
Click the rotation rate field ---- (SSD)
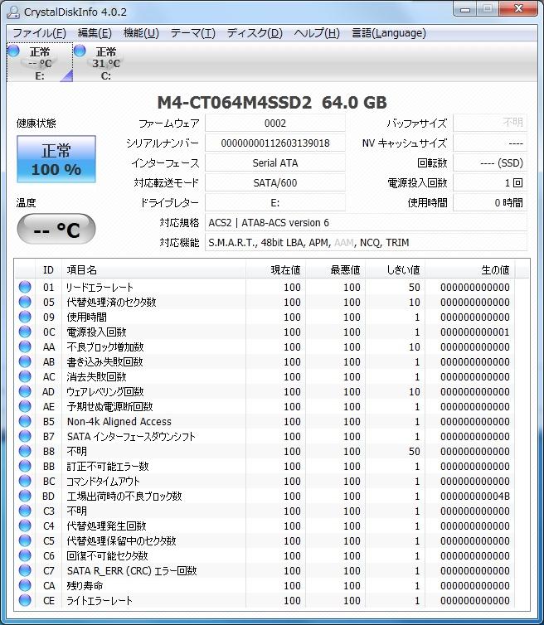click(x=490, y=163)
